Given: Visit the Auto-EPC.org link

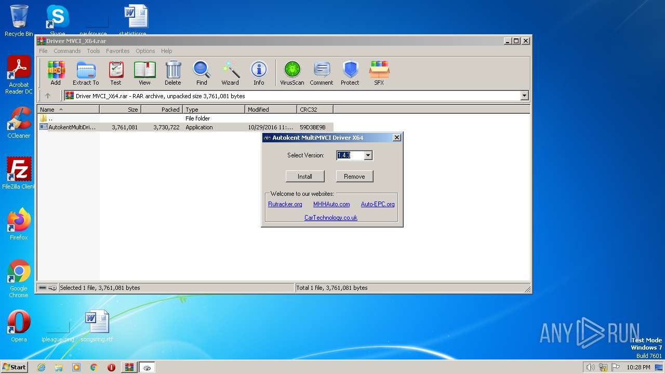Looking at the screenshot, I should pyautogui.click(x=378, y=204).
